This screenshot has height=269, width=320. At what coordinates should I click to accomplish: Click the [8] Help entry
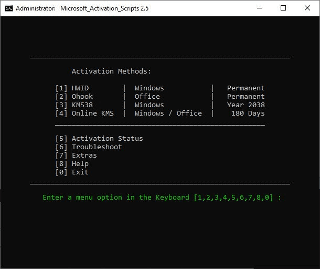pyautogui.click(x=72, y=163)
